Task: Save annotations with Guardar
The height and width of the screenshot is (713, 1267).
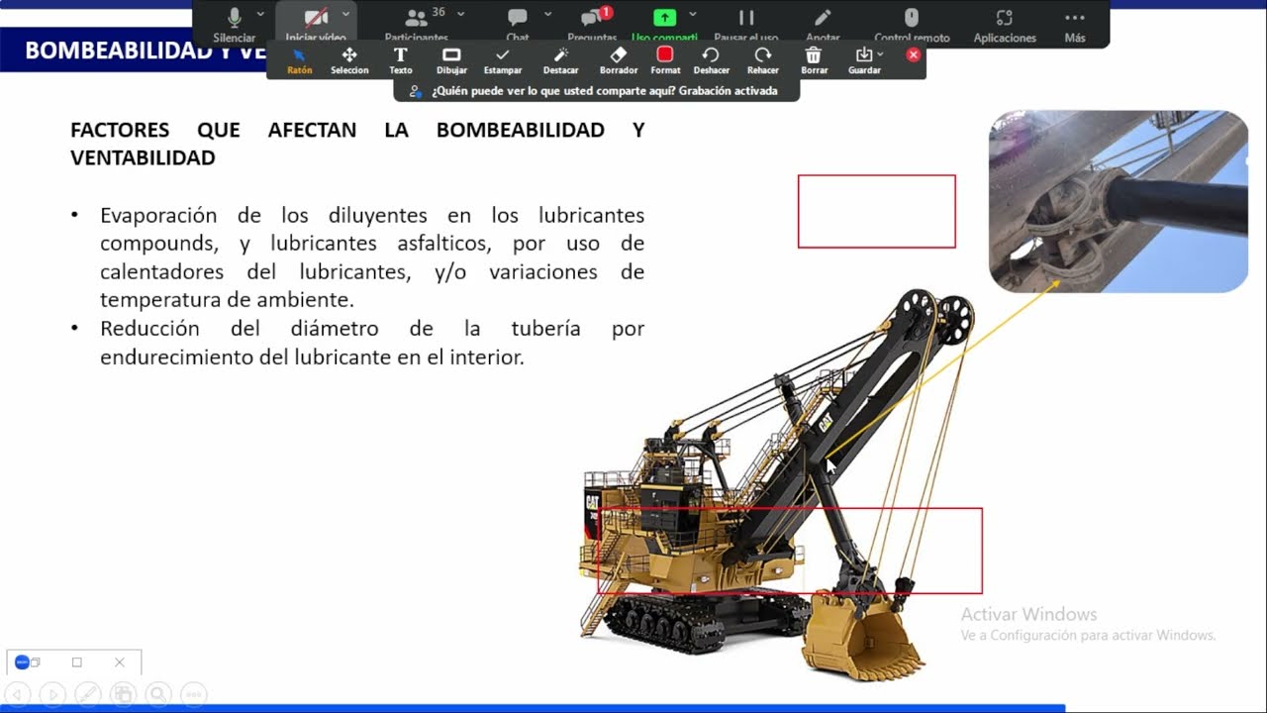Action: (x=864, y=60)
